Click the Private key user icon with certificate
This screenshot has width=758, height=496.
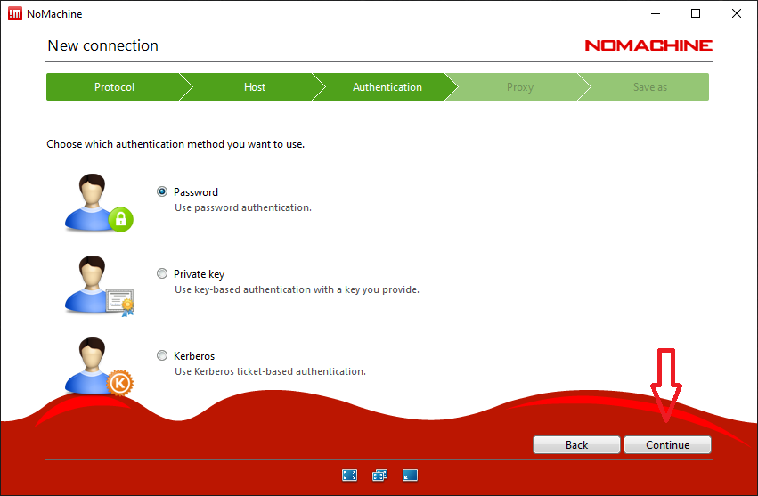pos(99,286)
